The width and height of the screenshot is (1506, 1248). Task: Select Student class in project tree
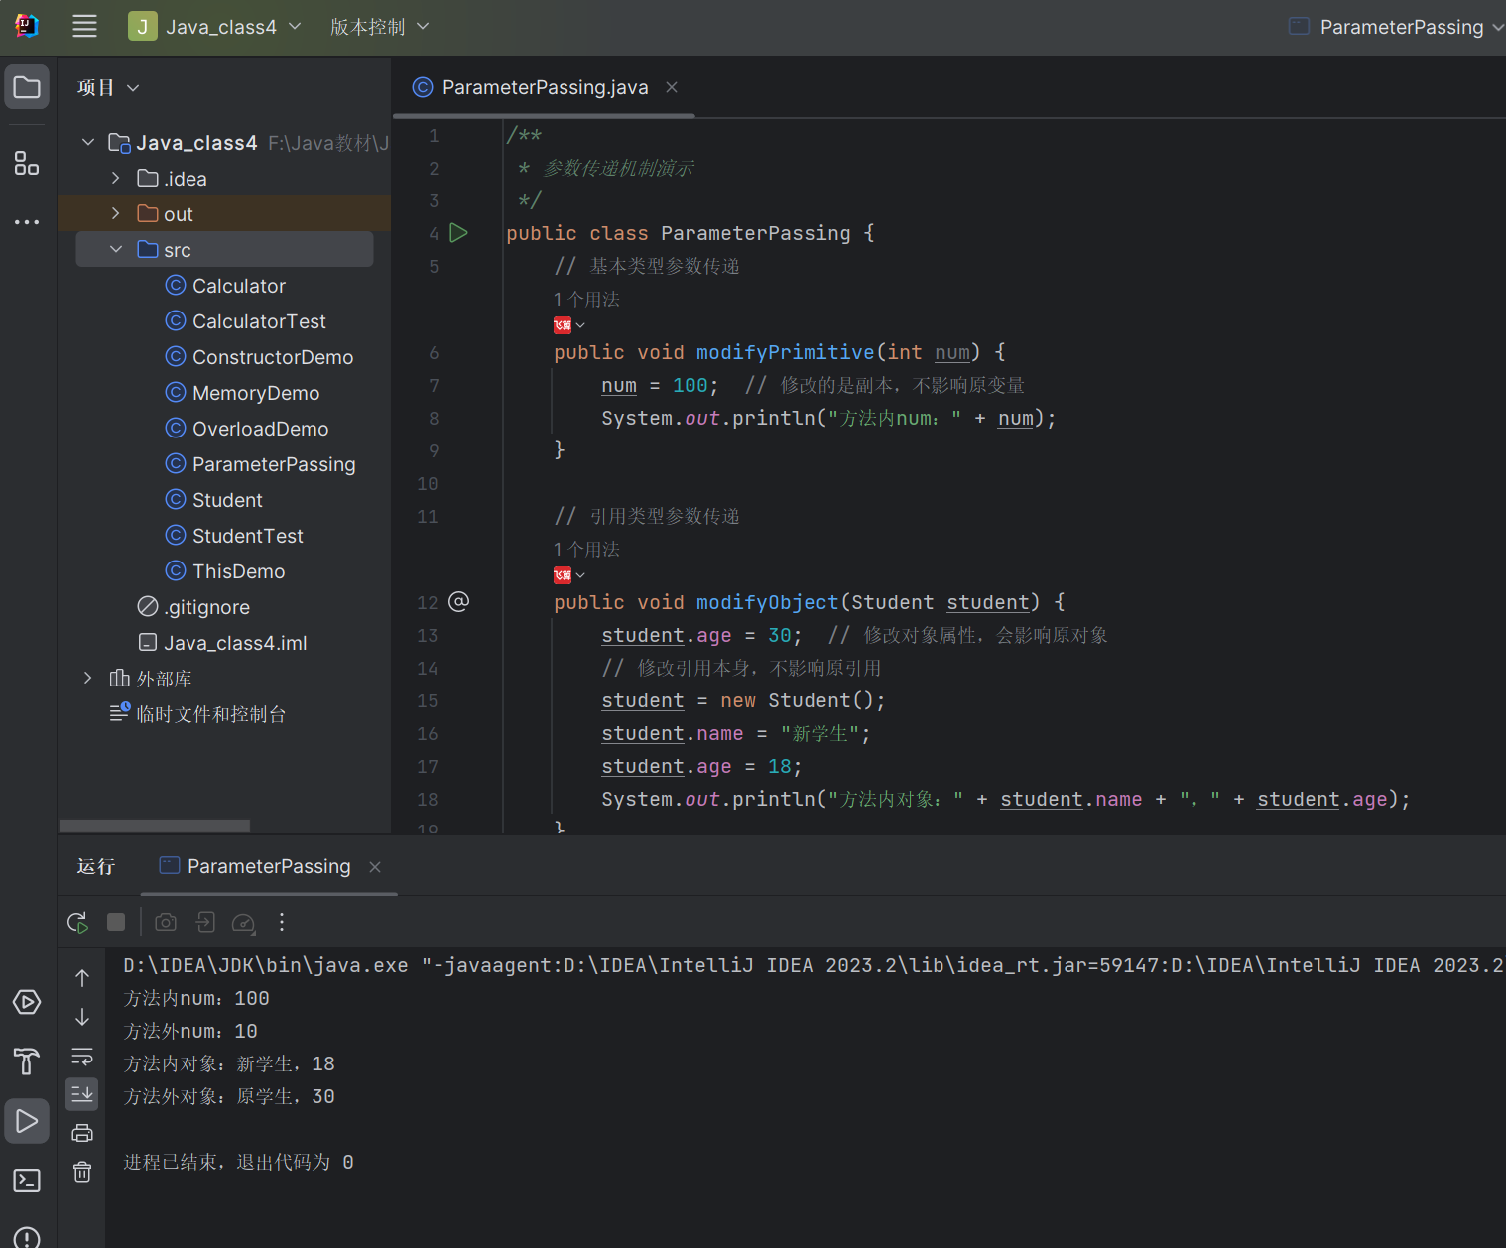pos(227,500)
